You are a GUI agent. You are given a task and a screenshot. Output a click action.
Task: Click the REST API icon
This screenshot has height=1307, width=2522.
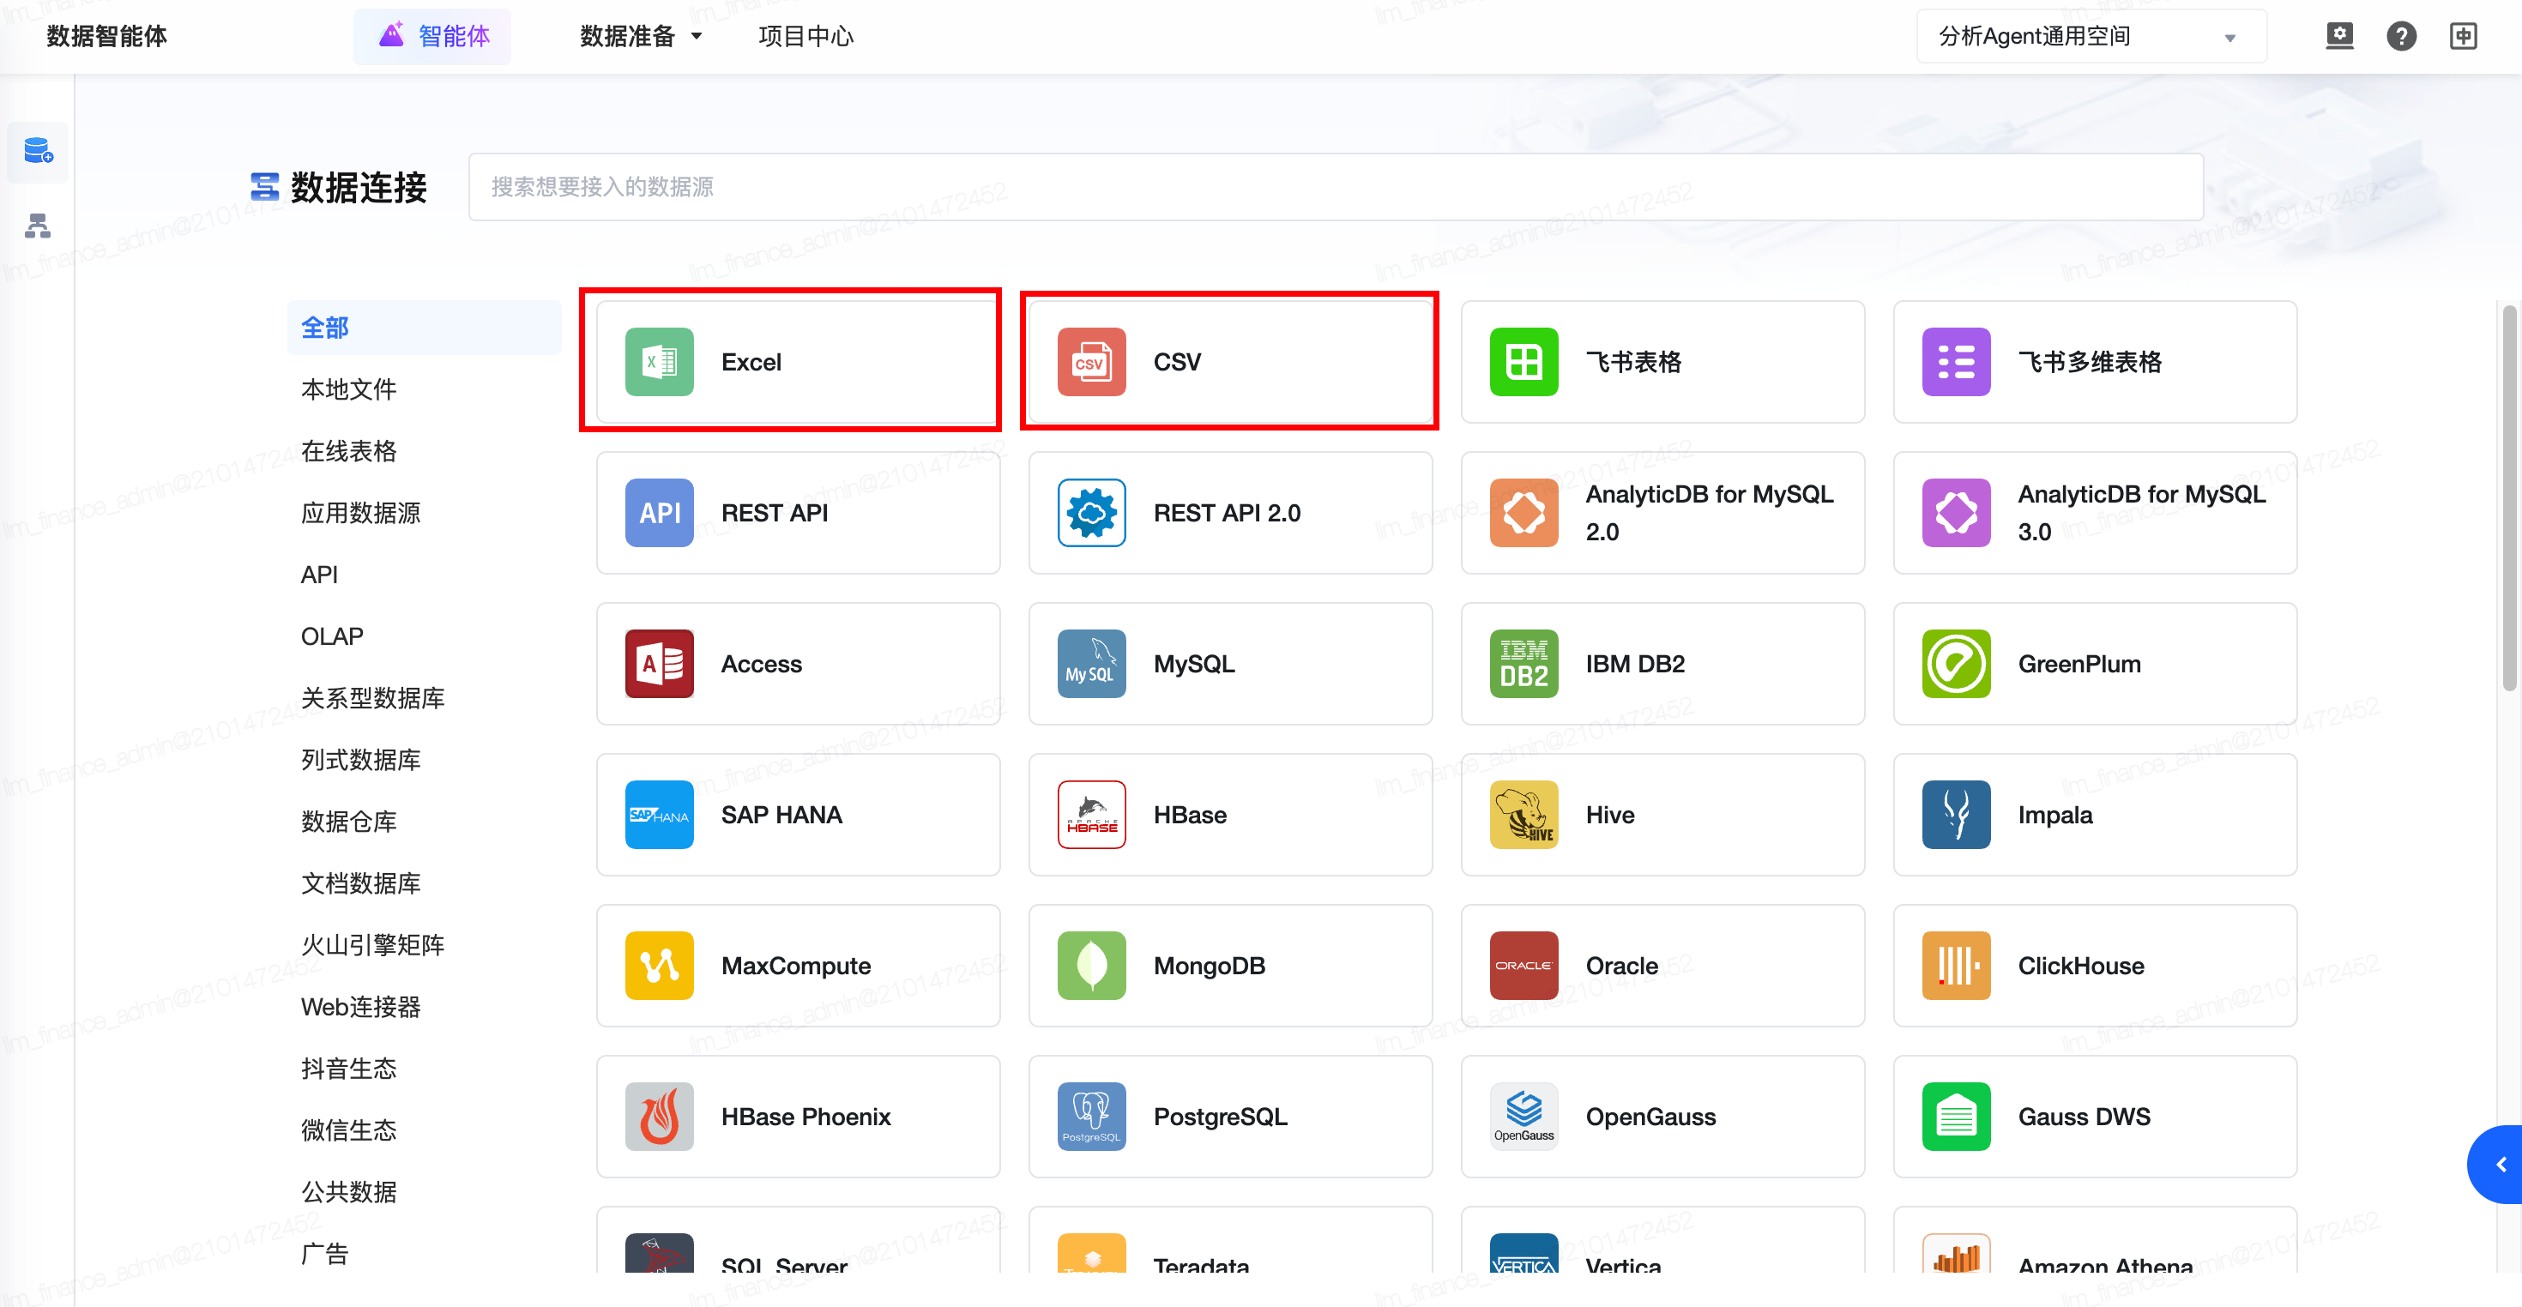659,513
